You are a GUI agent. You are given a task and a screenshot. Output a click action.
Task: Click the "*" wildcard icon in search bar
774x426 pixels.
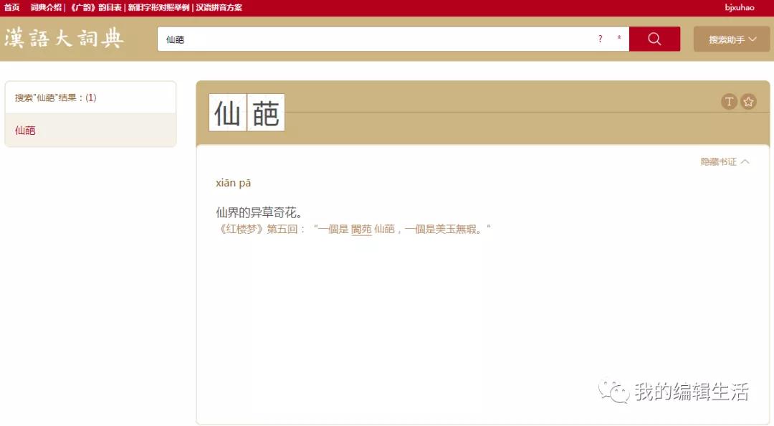point(618,39)
